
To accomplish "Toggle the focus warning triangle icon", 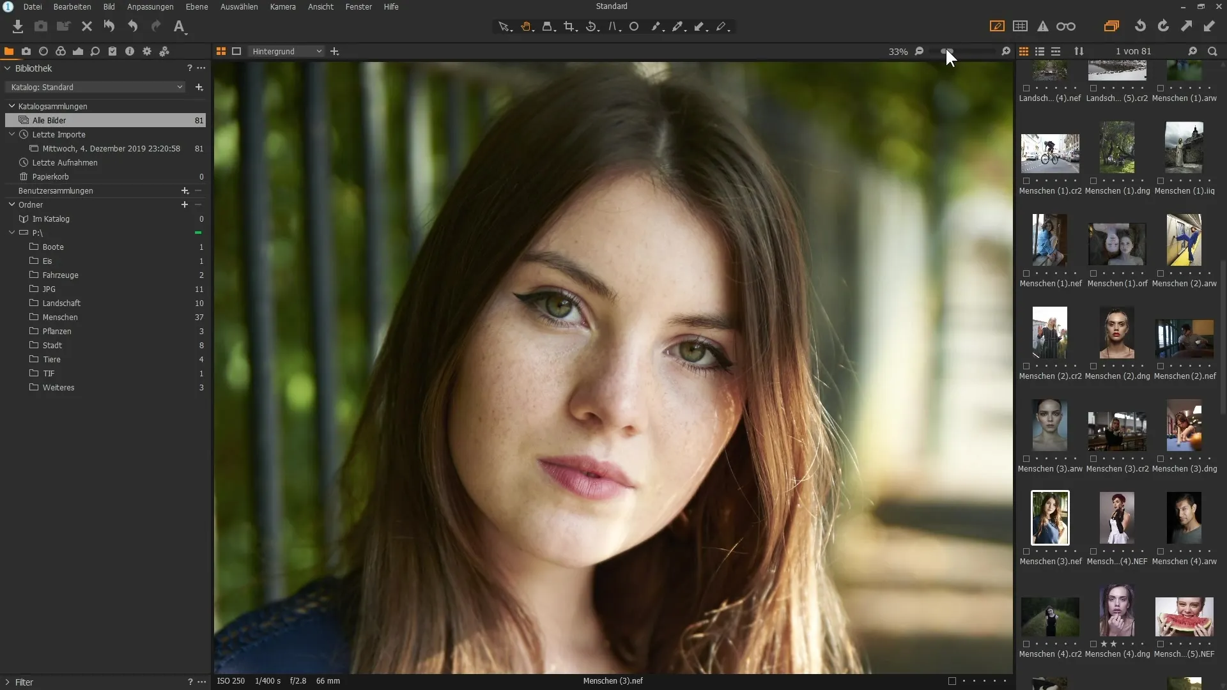I will (x=1043, y=26).
